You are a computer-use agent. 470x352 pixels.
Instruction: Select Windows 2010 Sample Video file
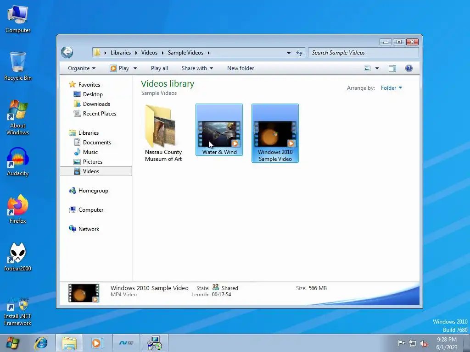point(275,133)
